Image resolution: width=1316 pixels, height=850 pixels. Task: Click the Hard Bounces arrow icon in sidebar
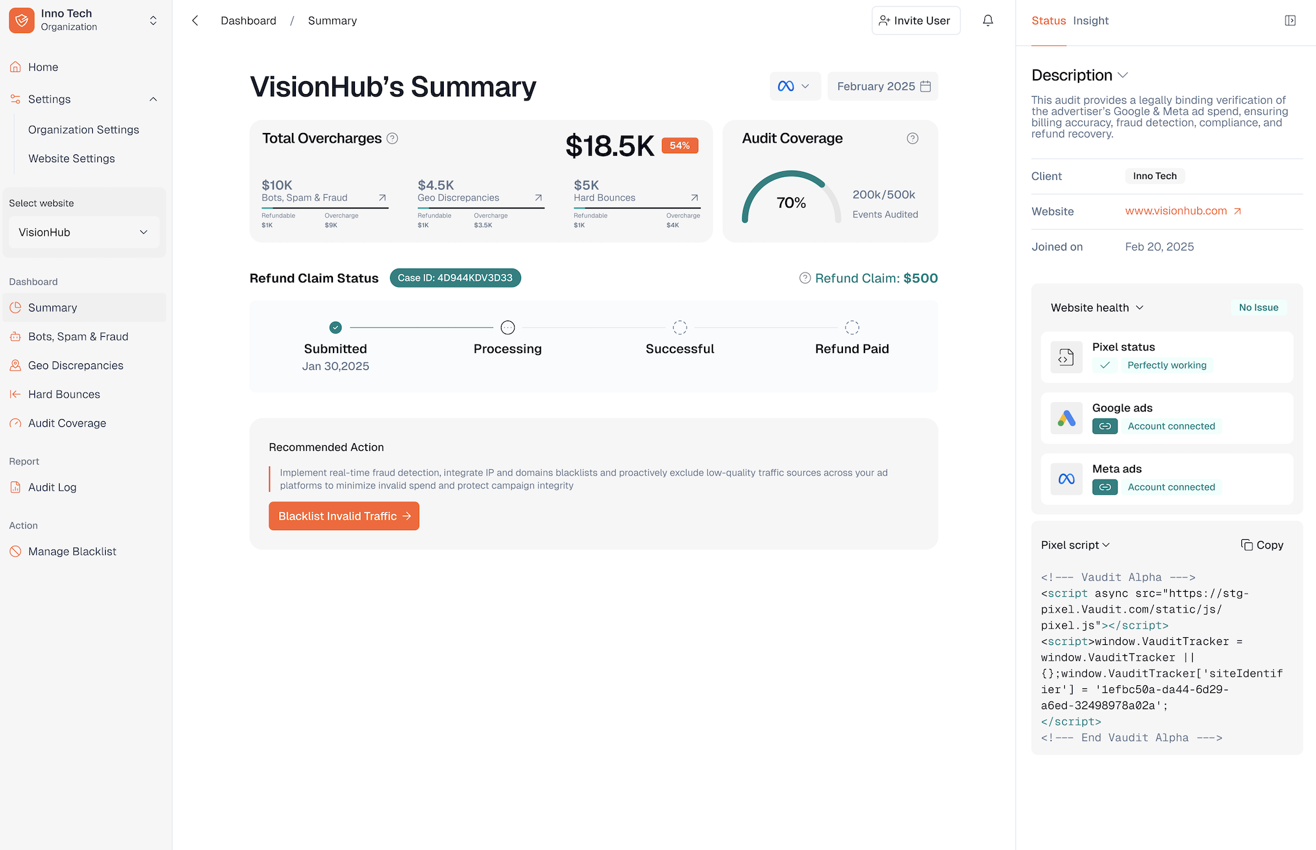coord(16,394)
